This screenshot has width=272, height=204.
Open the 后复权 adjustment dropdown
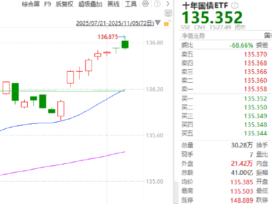coord(64,4)
